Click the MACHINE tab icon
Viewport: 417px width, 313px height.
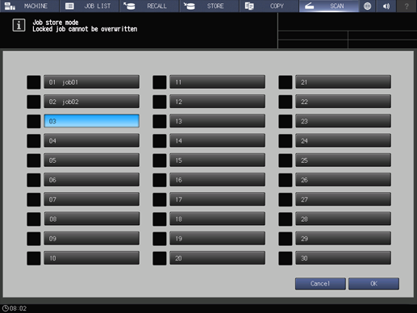[x=10, y=6]
